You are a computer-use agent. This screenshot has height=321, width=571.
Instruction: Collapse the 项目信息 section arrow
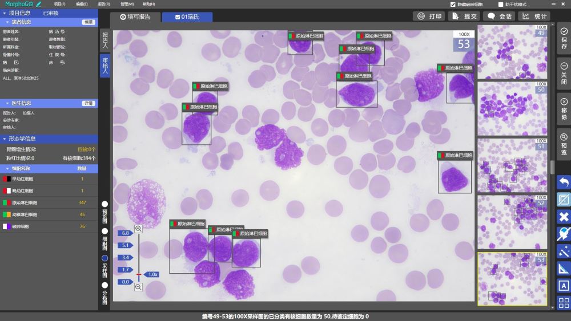pyautogui.click(x=5, y=13)
